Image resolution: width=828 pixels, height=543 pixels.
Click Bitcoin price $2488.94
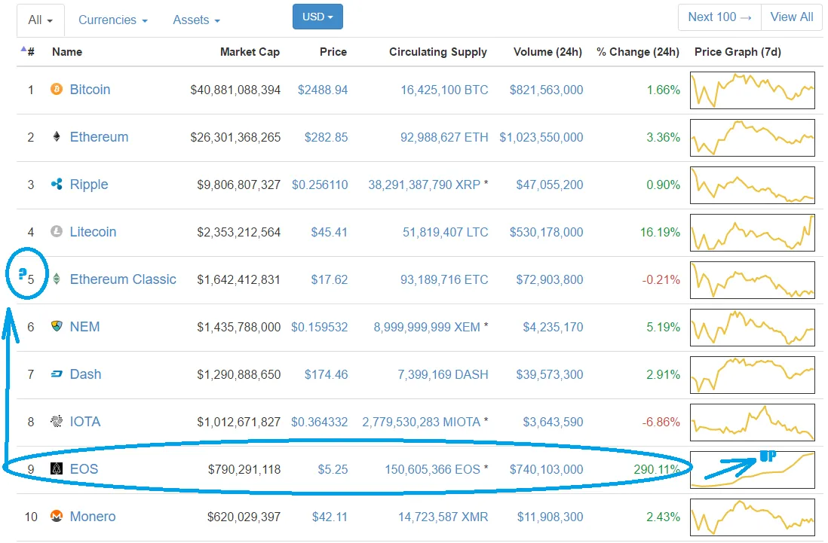(x=323, y=90)
